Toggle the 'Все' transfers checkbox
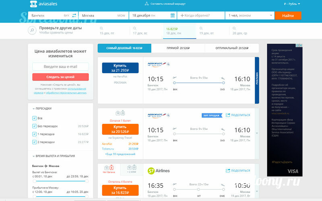 pyautogui.click(x=34, y=118)
